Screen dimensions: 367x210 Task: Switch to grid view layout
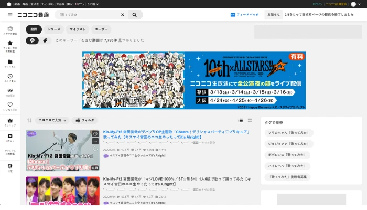pyautogui.click(x=250, y=120)
